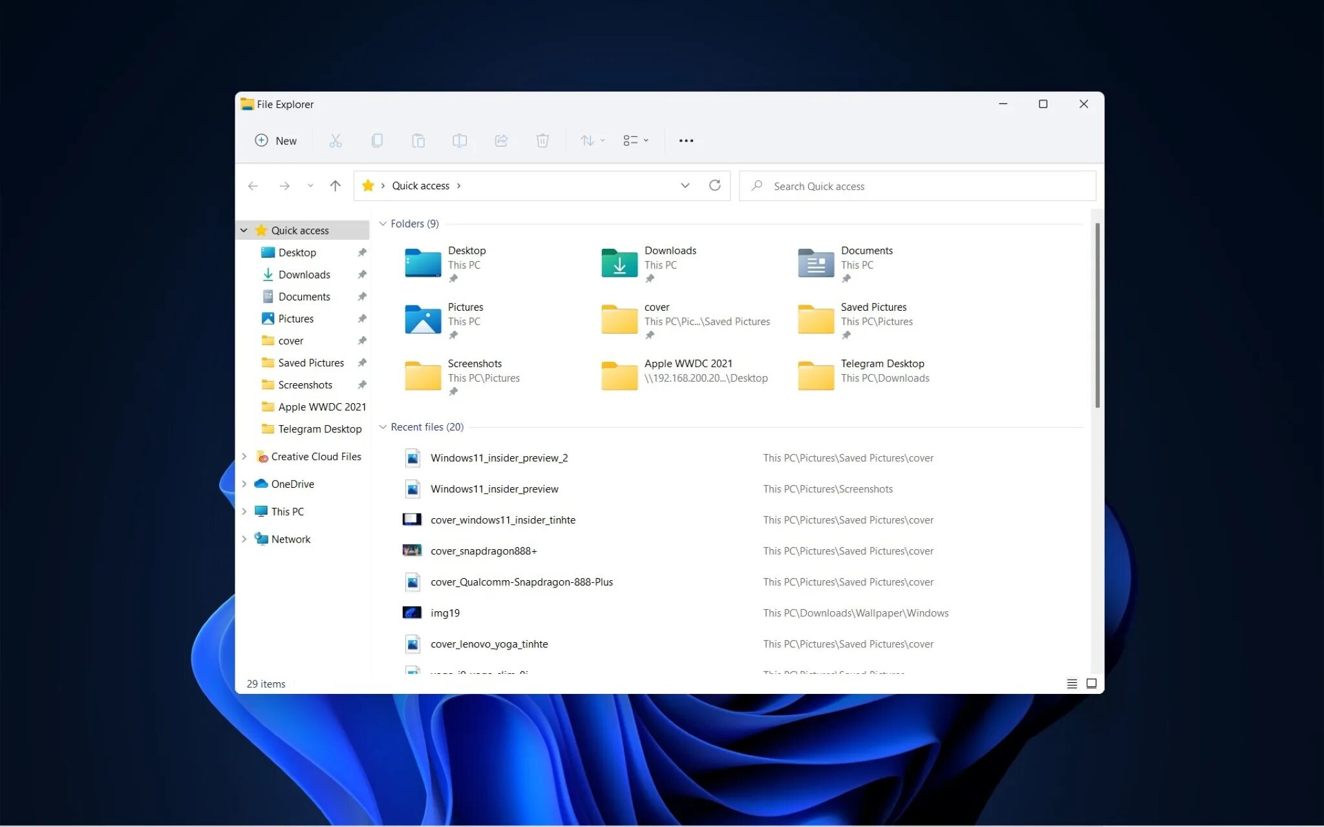Collapse the Folders (9) group
Screen dimensions: 1324x827
click(x=383, y=224)
